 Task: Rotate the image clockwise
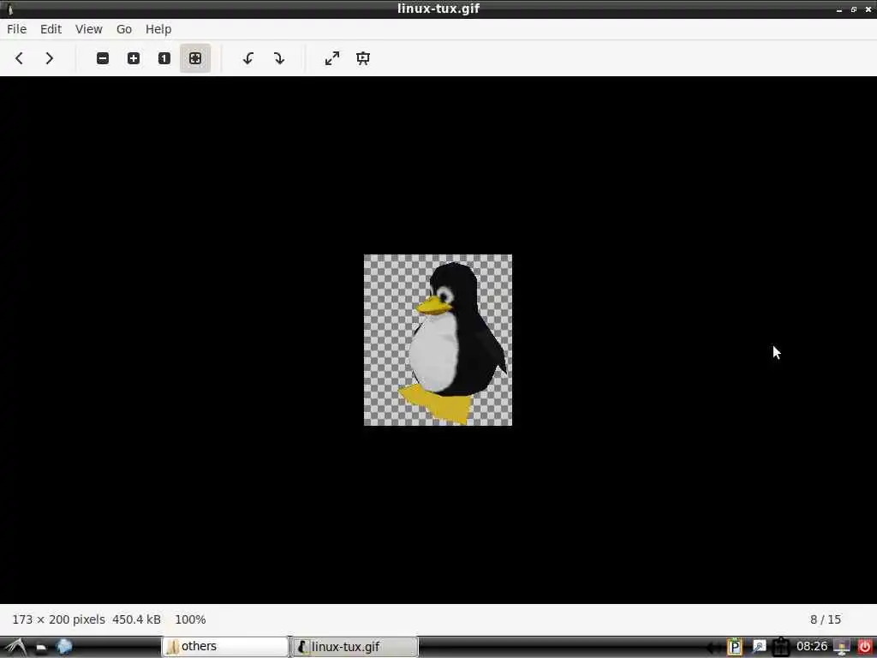coord(279,58)
